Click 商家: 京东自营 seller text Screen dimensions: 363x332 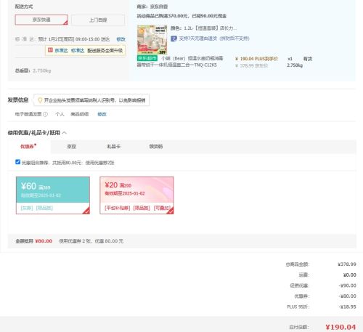tap(152, 7)
